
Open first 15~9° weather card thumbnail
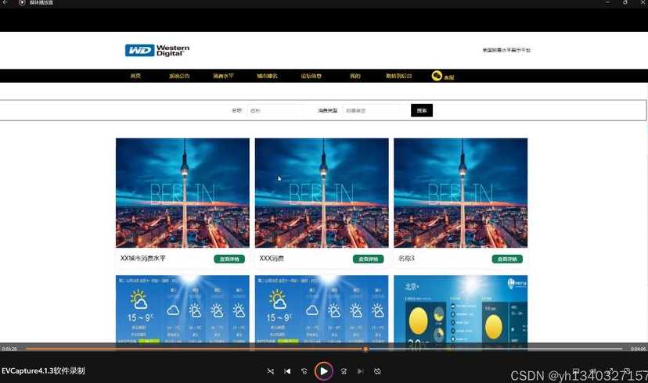[182, 309]
